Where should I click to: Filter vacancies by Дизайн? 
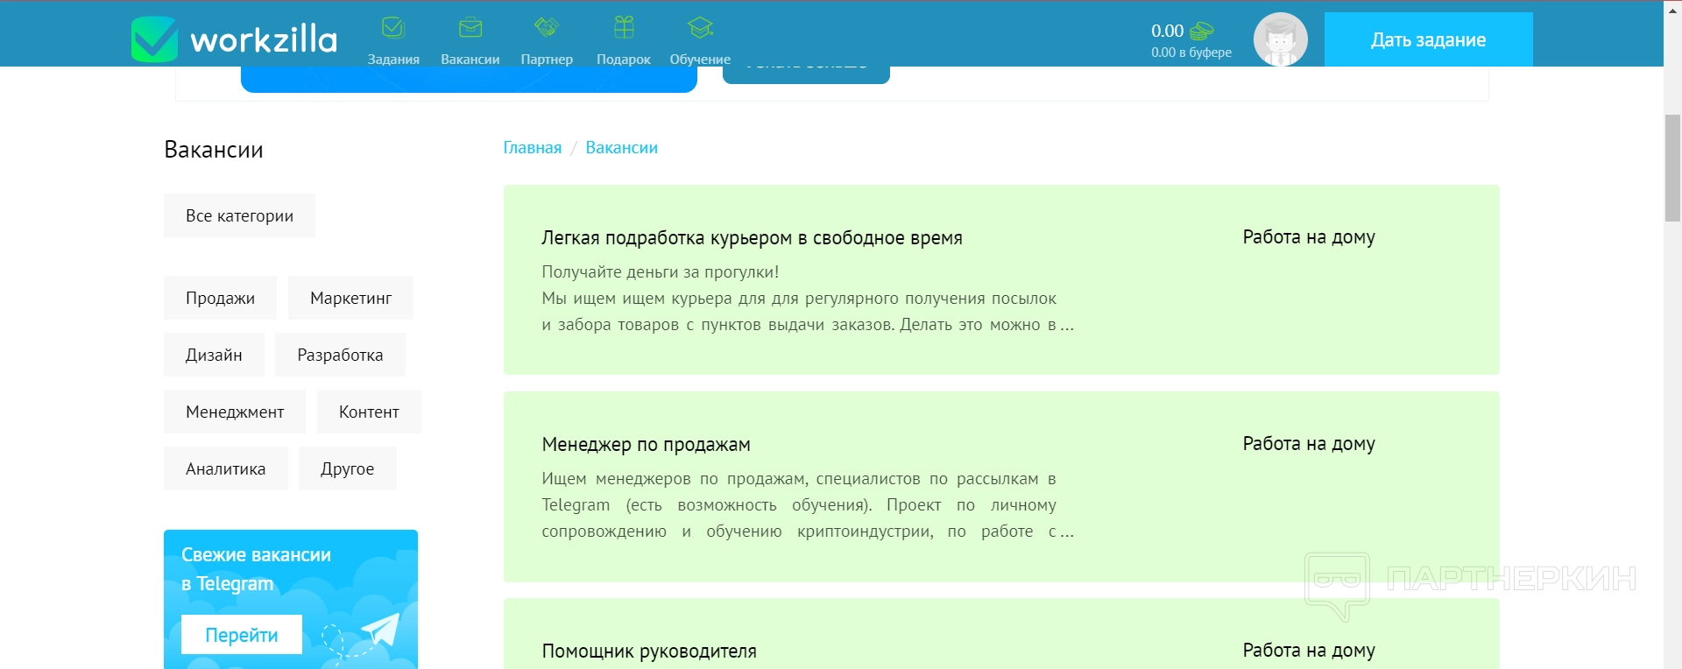pyautogui.click(x=214, y=355)
